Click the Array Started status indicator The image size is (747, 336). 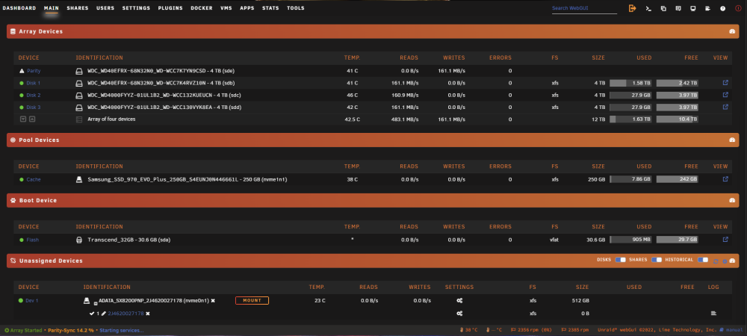click(23, 330)
